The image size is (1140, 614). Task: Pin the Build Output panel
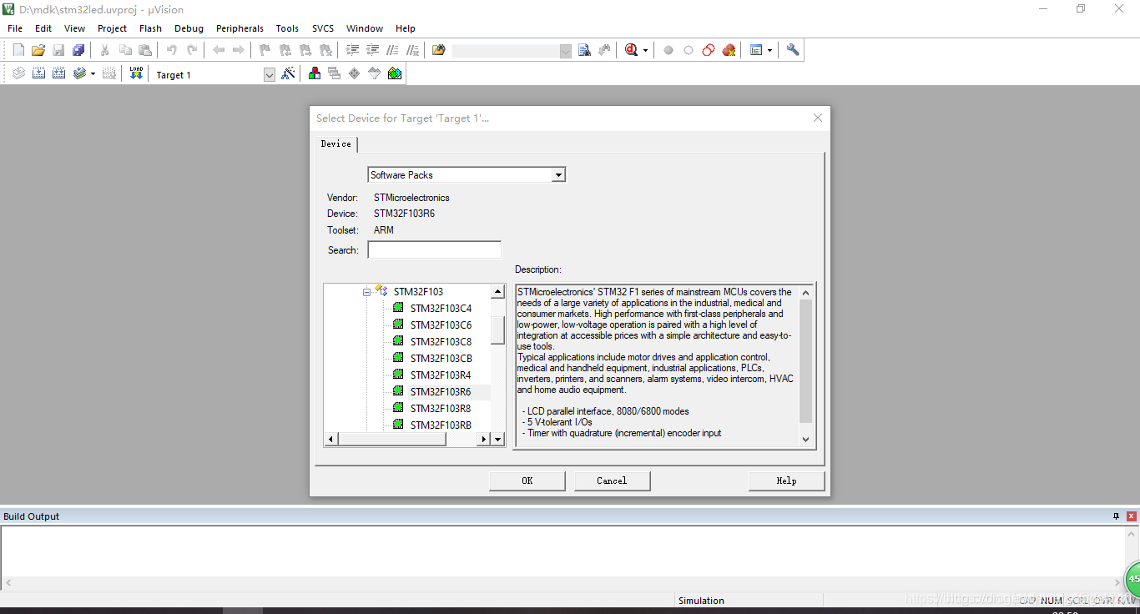click(1116, 516)
